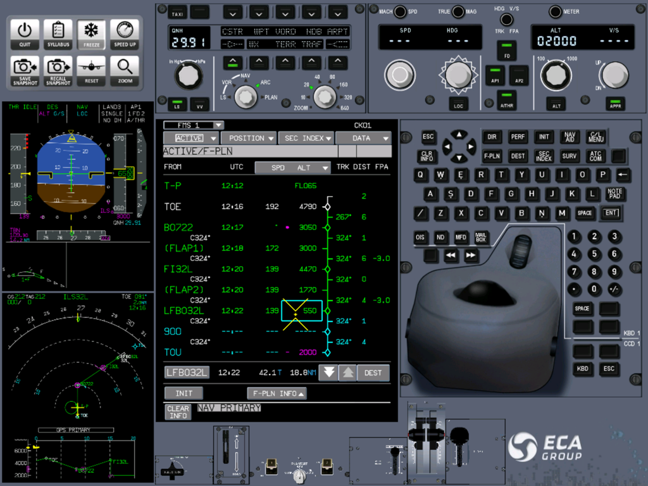Reset the aircraft
The height and width of the screenshot is (486, 648).
[x=90, y=71]
